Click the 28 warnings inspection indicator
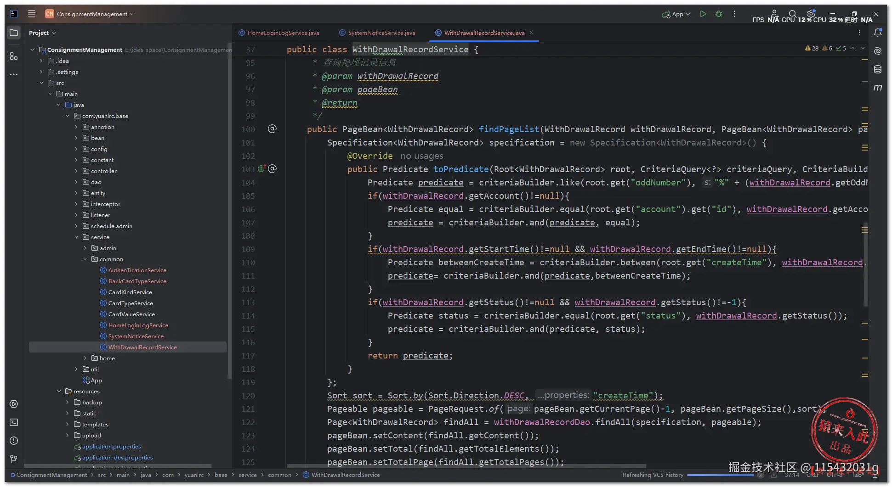Screen dimensions: 892x487 click(x=812, y=48)
